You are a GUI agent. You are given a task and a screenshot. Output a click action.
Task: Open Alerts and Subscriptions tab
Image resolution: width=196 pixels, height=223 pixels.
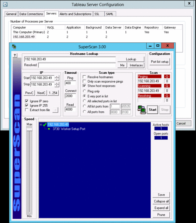tap(75, 14)
